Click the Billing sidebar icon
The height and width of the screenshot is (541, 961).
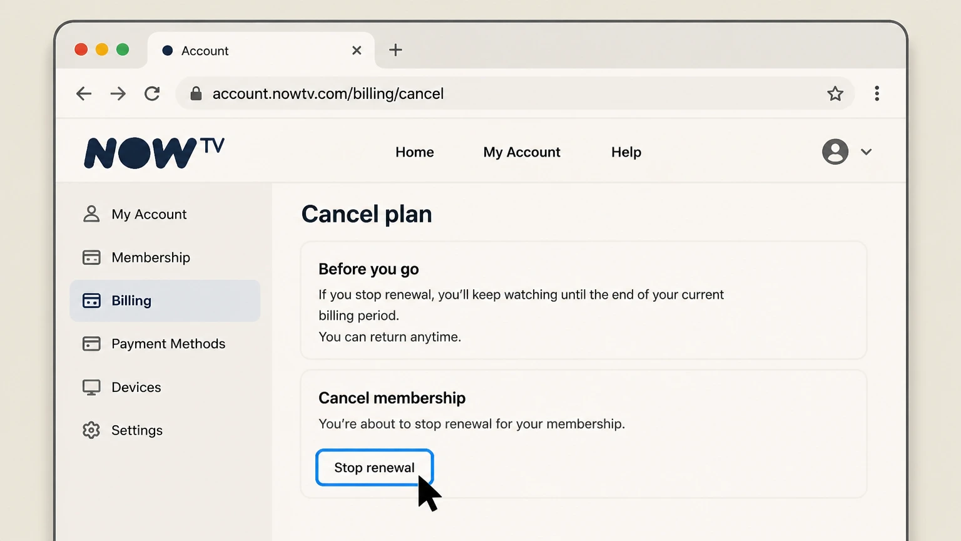(91, 301)
